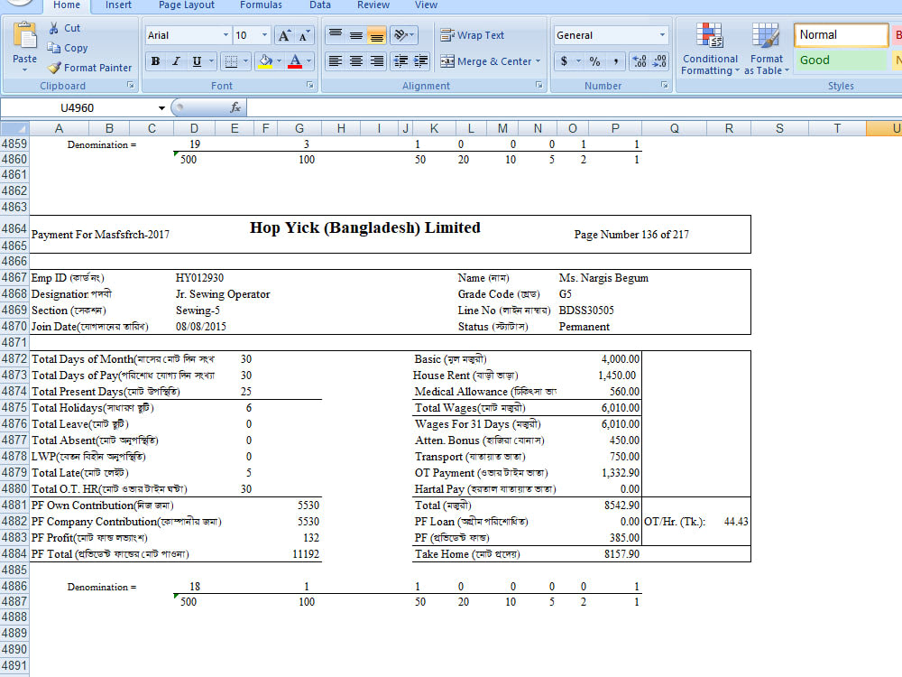
Task: Click the cell with Ms. Nargis Begum
Action: (603, 278)
